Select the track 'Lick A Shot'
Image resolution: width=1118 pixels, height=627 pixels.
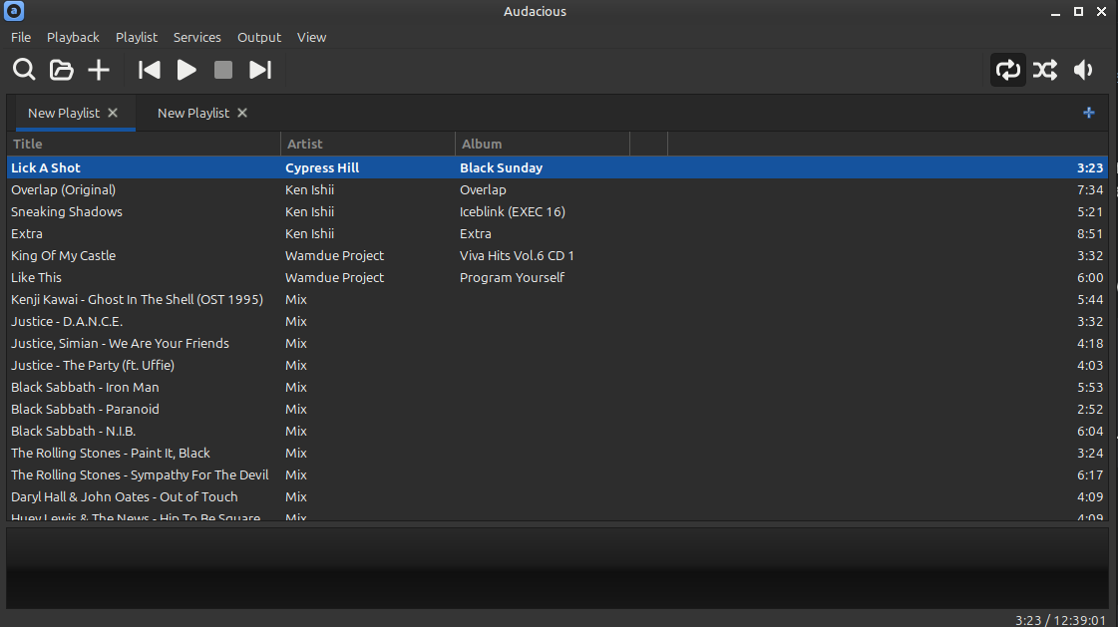click(x=46, y=168)
